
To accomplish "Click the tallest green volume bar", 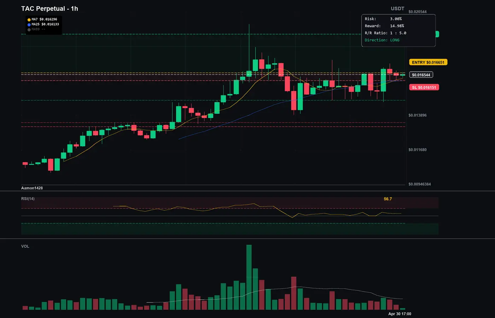I will click(249, 277).
